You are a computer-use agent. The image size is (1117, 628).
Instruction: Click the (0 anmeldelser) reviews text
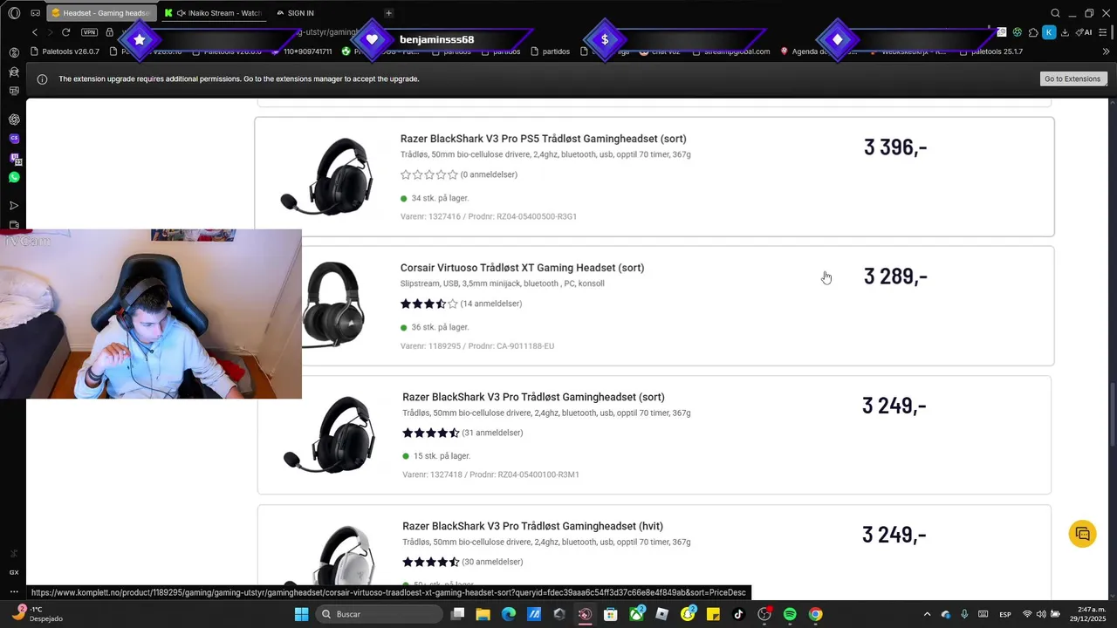489,174
